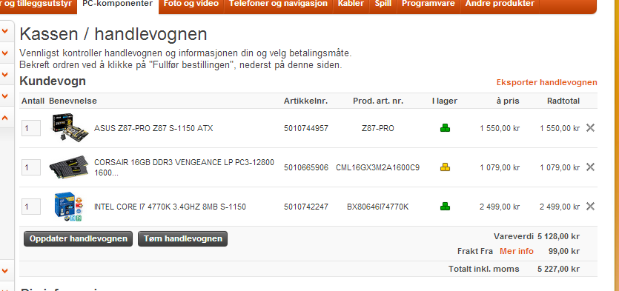Click the Tøm handlevognen button
The width and height of the screenshot is (619, 291).
(183, 238)
